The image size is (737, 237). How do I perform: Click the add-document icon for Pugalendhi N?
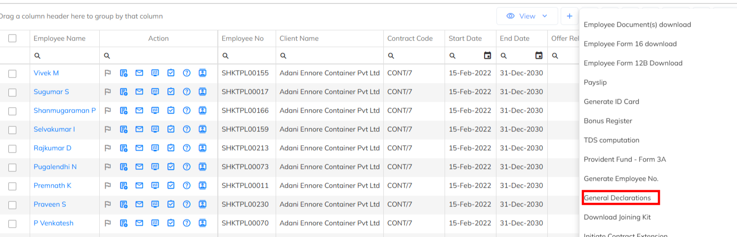(x=123, y=167)
